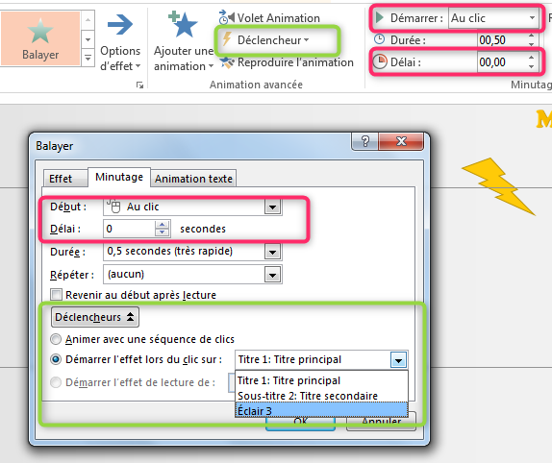This screenshot has height=463, width=552.
Task: Switch to the Animation texte tab
Action: click(193, 179)
